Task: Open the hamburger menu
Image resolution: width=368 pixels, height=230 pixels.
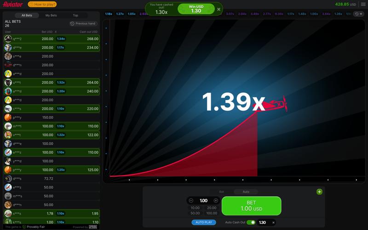Action: (363, 4)
